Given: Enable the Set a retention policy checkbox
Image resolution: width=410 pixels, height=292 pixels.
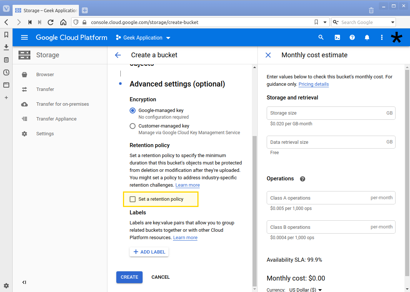Looking at the screenshot, I should pos(133,199).
